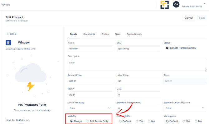Click the Labor Price field showing $0

click(x=138, y=81)
